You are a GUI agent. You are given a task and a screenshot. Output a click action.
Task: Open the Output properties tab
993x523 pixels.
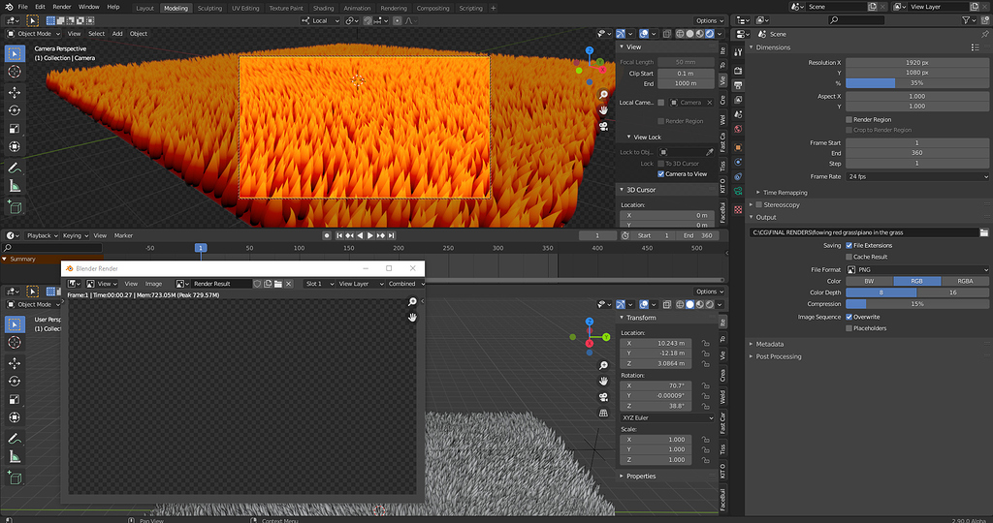738,84
